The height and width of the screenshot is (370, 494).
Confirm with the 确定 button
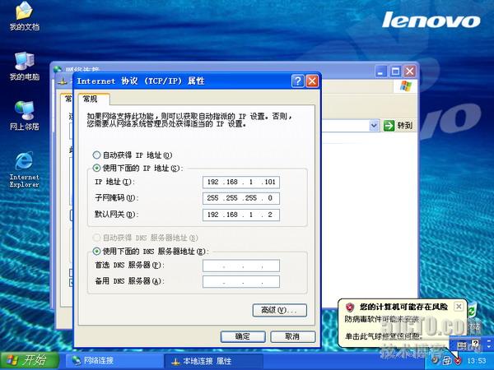coord(243,336)
